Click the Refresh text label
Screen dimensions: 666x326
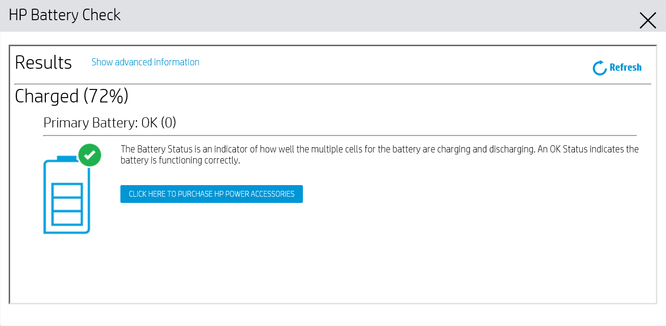[x=626, y=67]
